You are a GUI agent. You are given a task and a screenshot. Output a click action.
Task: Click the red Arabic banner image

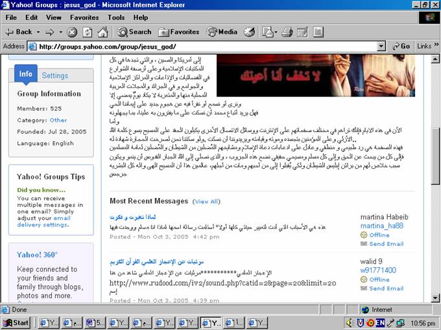(x=316, y=76)
